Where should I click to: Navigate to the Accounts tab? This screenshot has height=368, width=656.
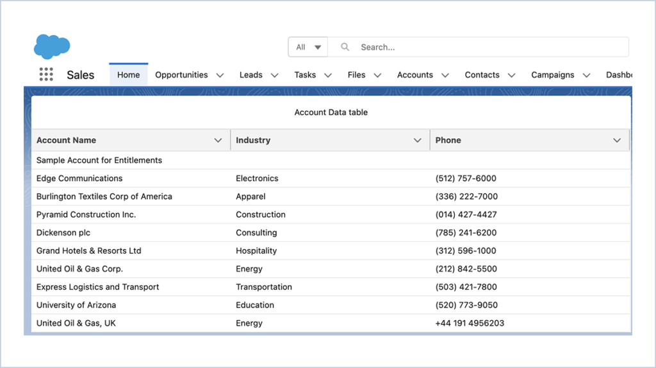pos(415,75)
